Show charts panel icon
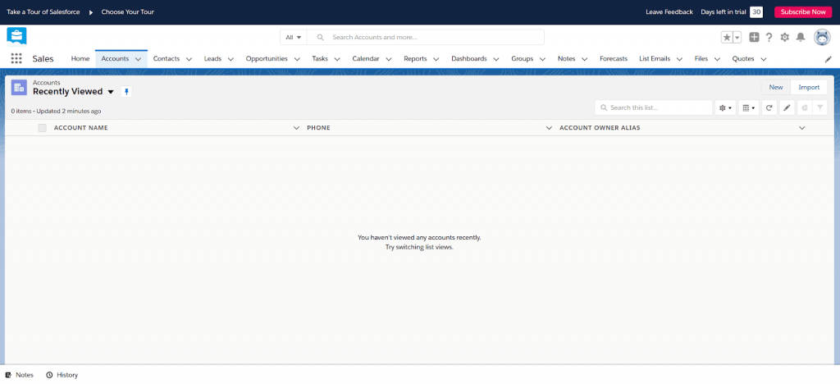The image size is (840, 384). (805, 107)
